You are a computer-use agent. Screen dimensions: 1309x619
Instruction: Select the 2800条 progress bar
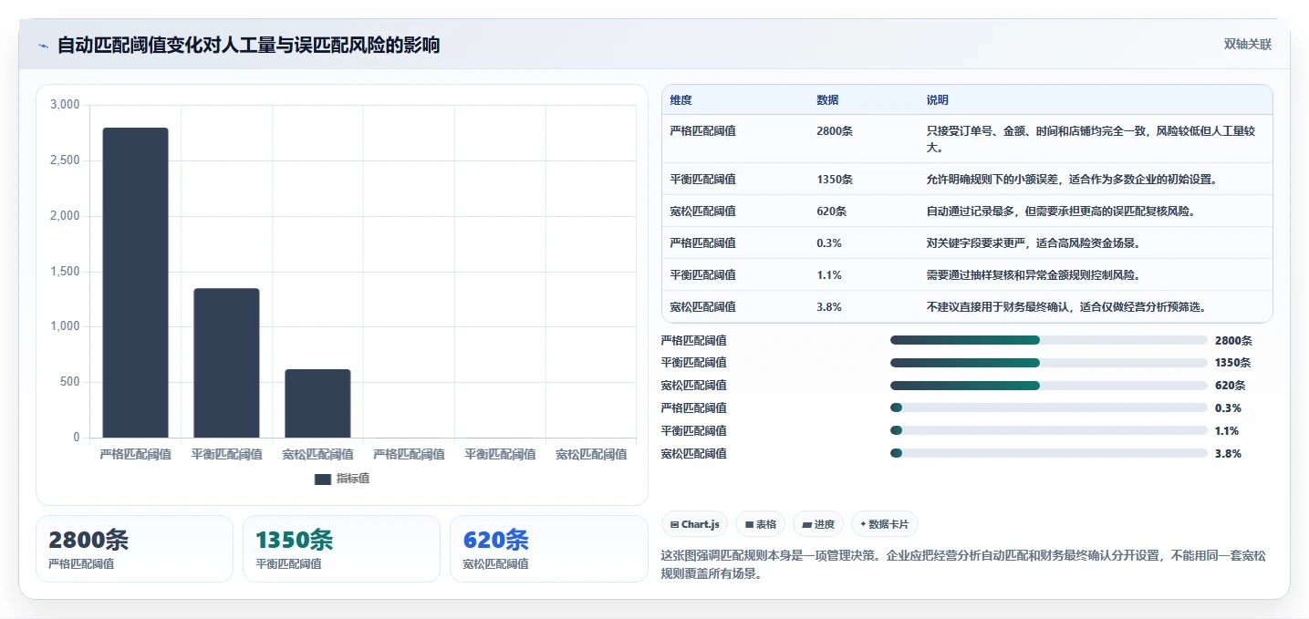(x=1049, y=340)
